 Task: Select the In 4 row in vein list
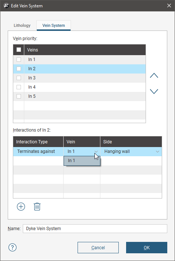point(79,87)
